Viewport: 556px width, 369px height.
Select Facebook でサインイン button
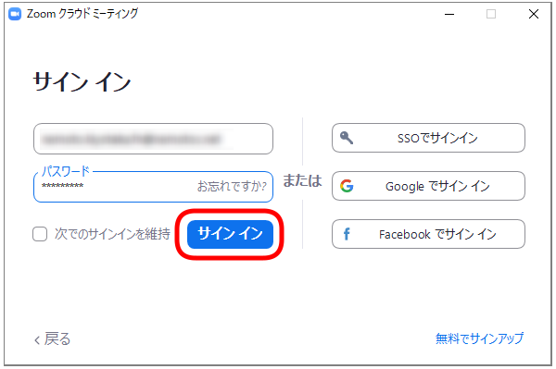[x=428, y=234]
